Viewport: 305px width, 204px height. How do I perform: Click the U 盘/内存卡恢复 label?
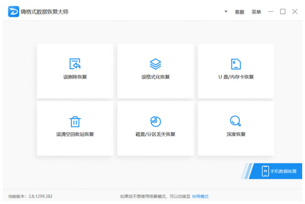(236, 77)
